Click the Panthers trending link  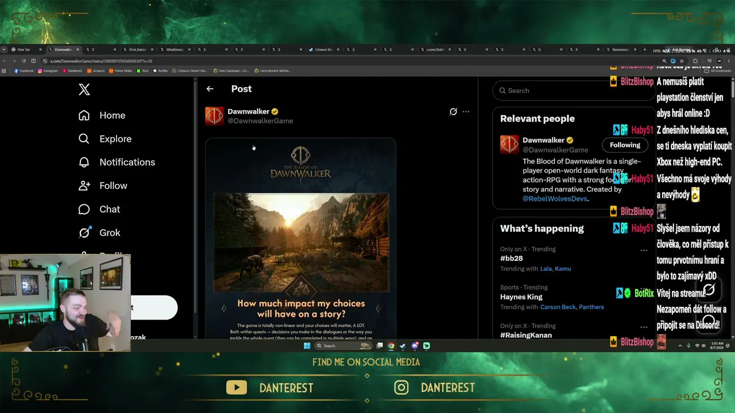click(x=591, y=307)
